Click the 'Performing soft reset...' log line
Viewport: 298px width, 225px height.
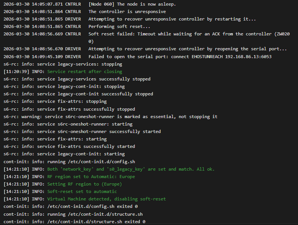pos(119,26)
